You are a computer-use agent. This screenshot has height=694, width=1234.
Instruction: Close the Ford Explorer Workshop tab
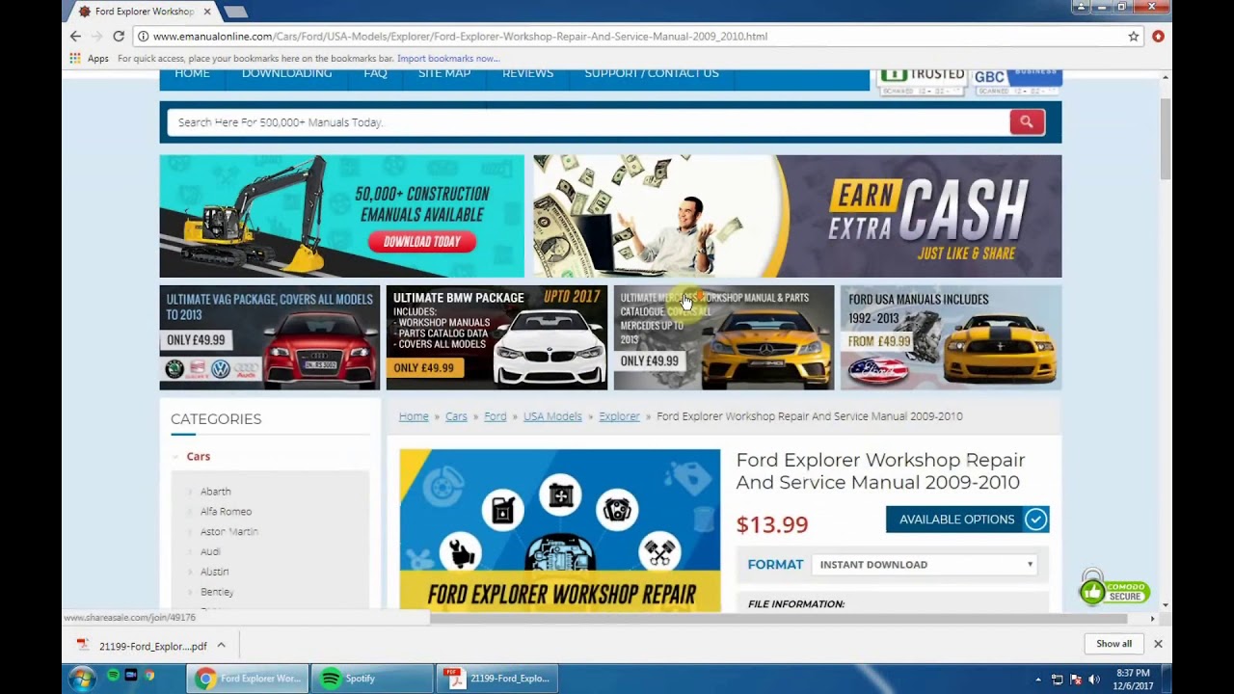(206, 12)
